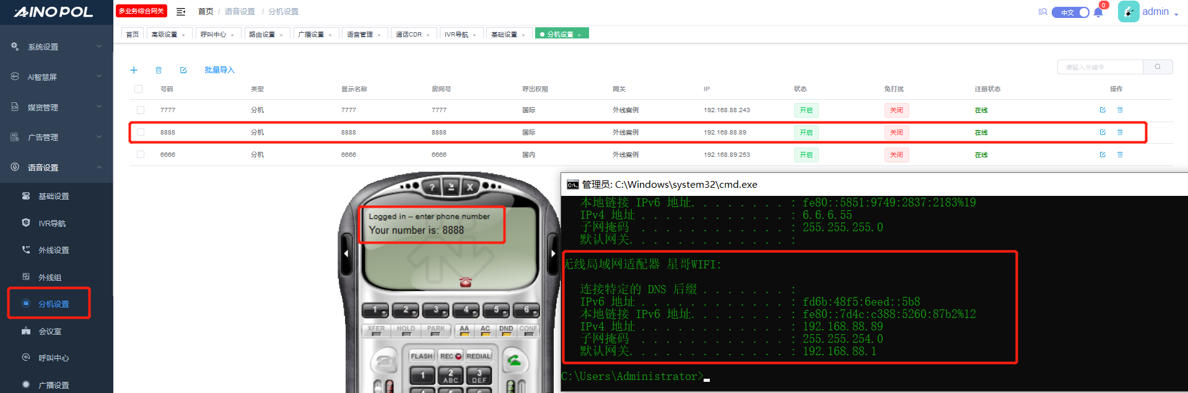The image size is (1188, 393).
Task: Toggle the 中文 language switch
Action: (1070, 12)
